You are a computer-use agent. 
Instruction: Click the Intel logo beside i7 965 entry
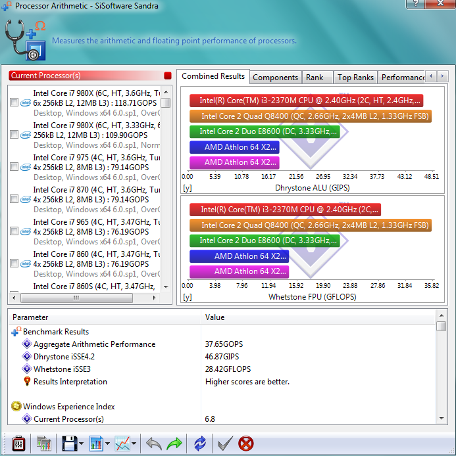(x=26, y=231)
